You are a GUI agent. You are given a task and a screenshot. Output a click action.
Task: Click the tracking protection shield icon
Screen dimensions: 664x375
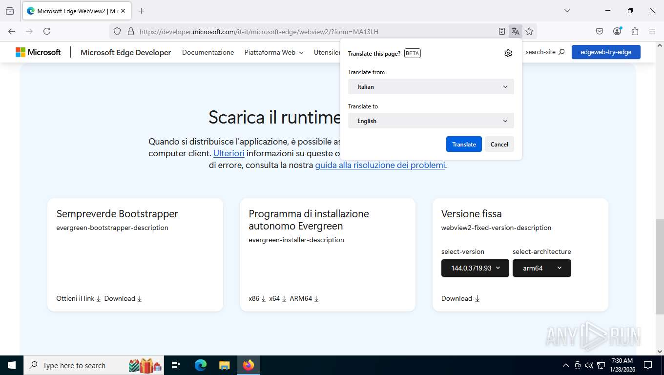click(x=117, y=31)
